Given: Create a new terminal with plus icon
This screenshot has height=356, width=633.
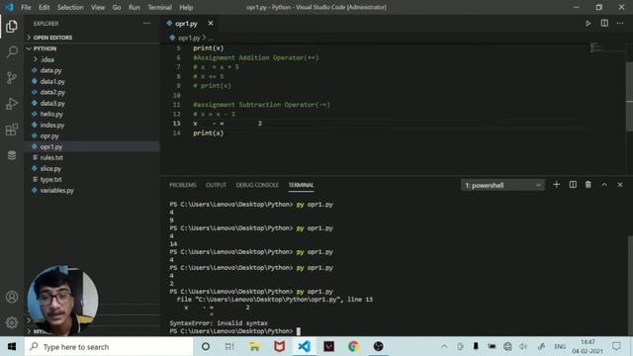Looking at the screenshot, I should tap(556, 185).
